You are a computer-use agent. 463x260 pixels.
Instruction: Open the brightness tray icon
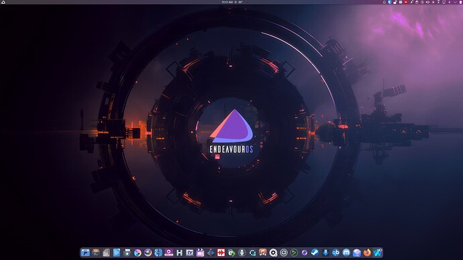433,2
